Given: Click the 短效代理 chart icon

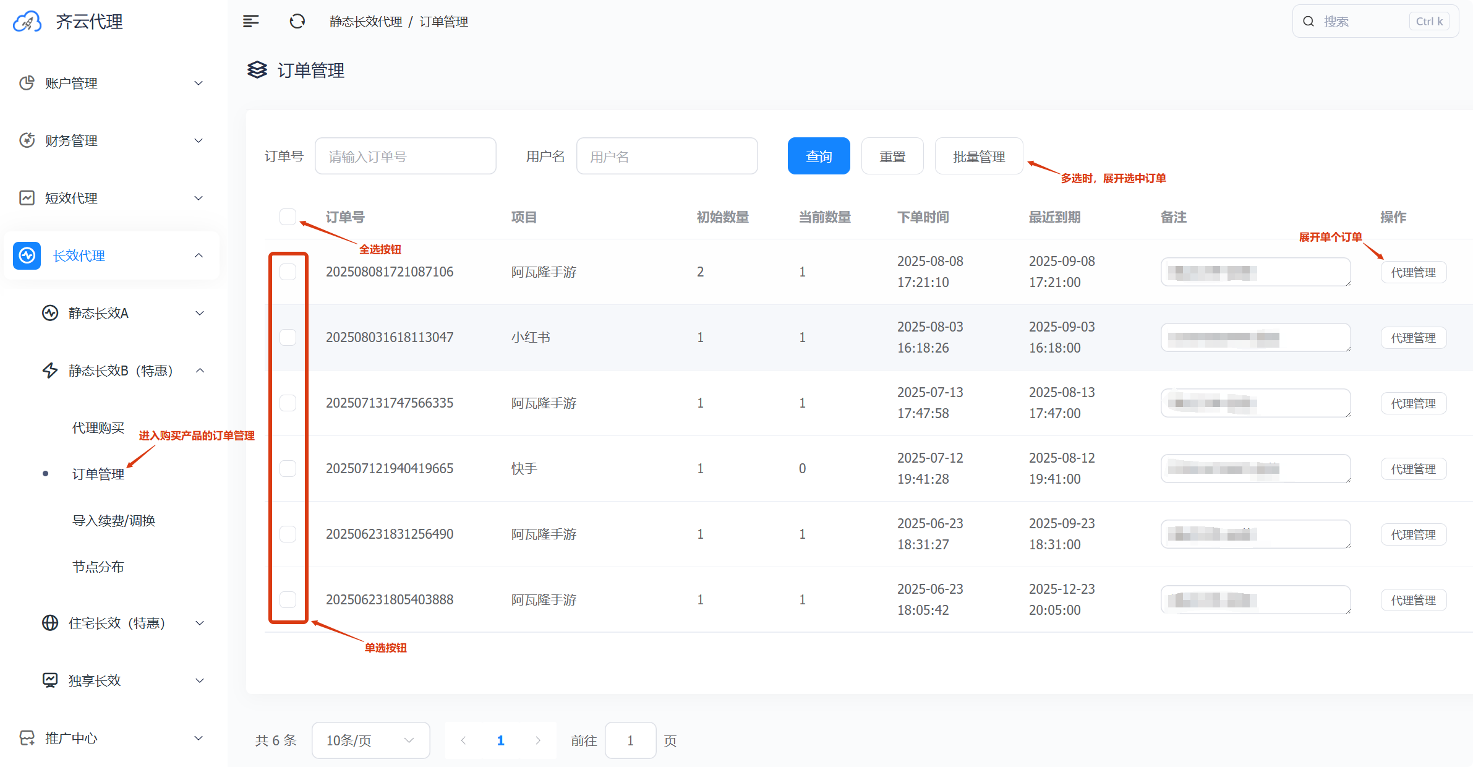Looking at the screenshot, I should click(27, 198).
